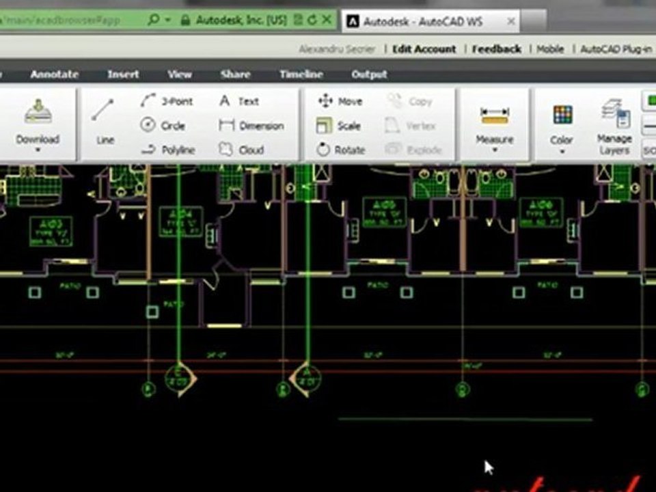The width and height of the screenshot is (656, 492).
Task: Click the Edit Account link
Action: pos(424,49)
